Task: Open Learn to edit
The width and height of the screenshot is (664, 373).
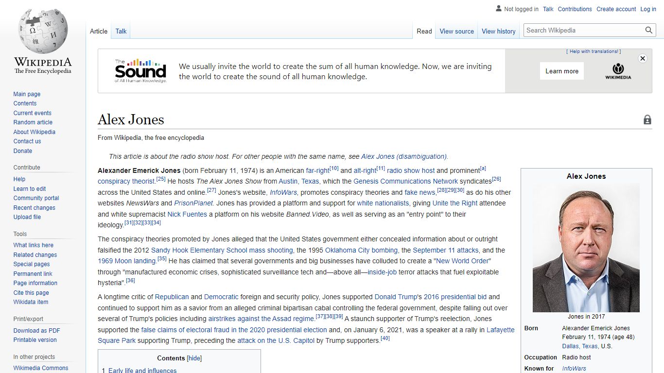Action: (30, 189)
